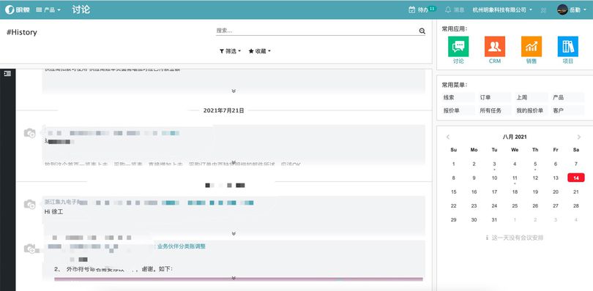Select August 31 in calendar
Image resolution: width=593 pixels, height=291 pixels.
click(x=494, y=219)
